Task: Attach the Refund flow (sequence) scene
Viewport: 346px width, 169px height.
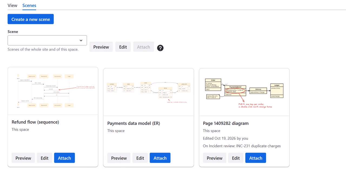Action: click(x=64, y=158)
